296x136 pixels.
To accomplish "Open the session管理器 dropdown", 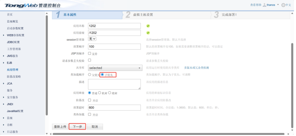I will pyautogui.click(x=92, y=39).
